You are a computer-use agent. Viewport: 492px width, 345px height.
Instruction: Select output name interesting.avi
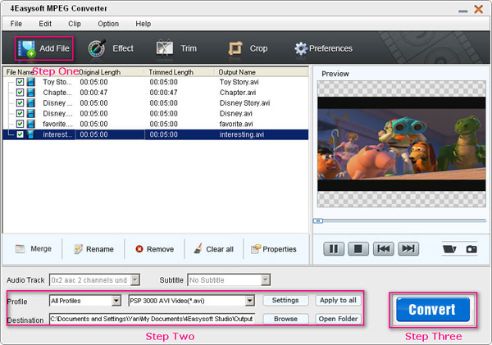pos(242,134)
